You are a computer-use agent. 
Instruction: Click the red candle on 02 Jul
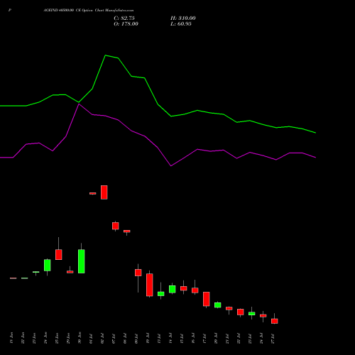click(x=104, y=192)
